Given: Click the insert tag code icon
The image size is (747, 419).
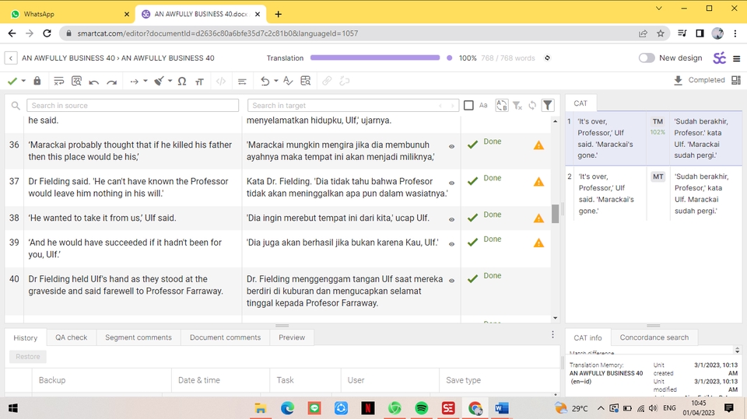Looking at the screenshot, I should [x=221, y=81].
